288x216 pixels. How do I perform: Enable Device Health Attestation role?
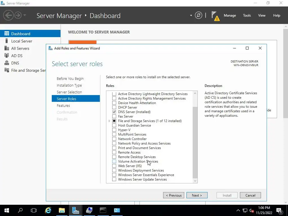pos(114,103)
